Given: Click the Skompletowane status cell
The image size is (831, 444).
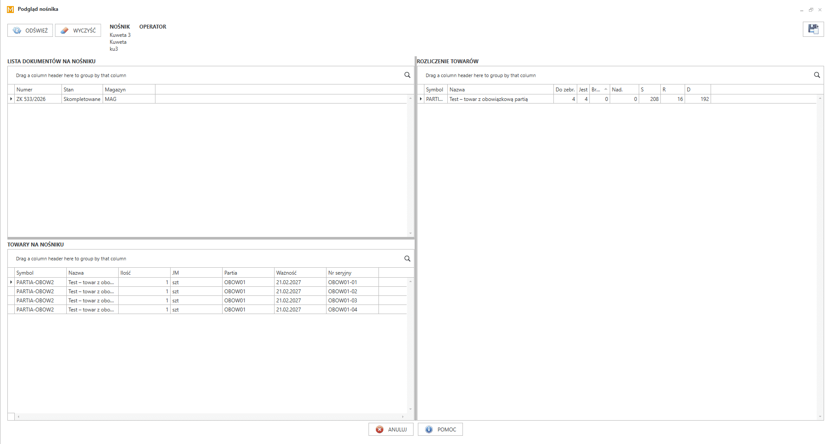Looking at the screenshot, I should click(82, 99).
